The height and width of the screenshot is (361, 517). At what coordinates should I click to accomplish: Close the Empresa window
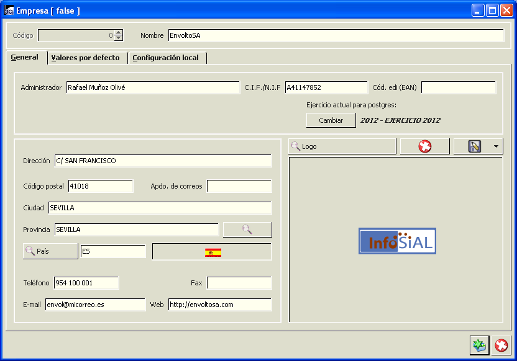pos(506,11)
